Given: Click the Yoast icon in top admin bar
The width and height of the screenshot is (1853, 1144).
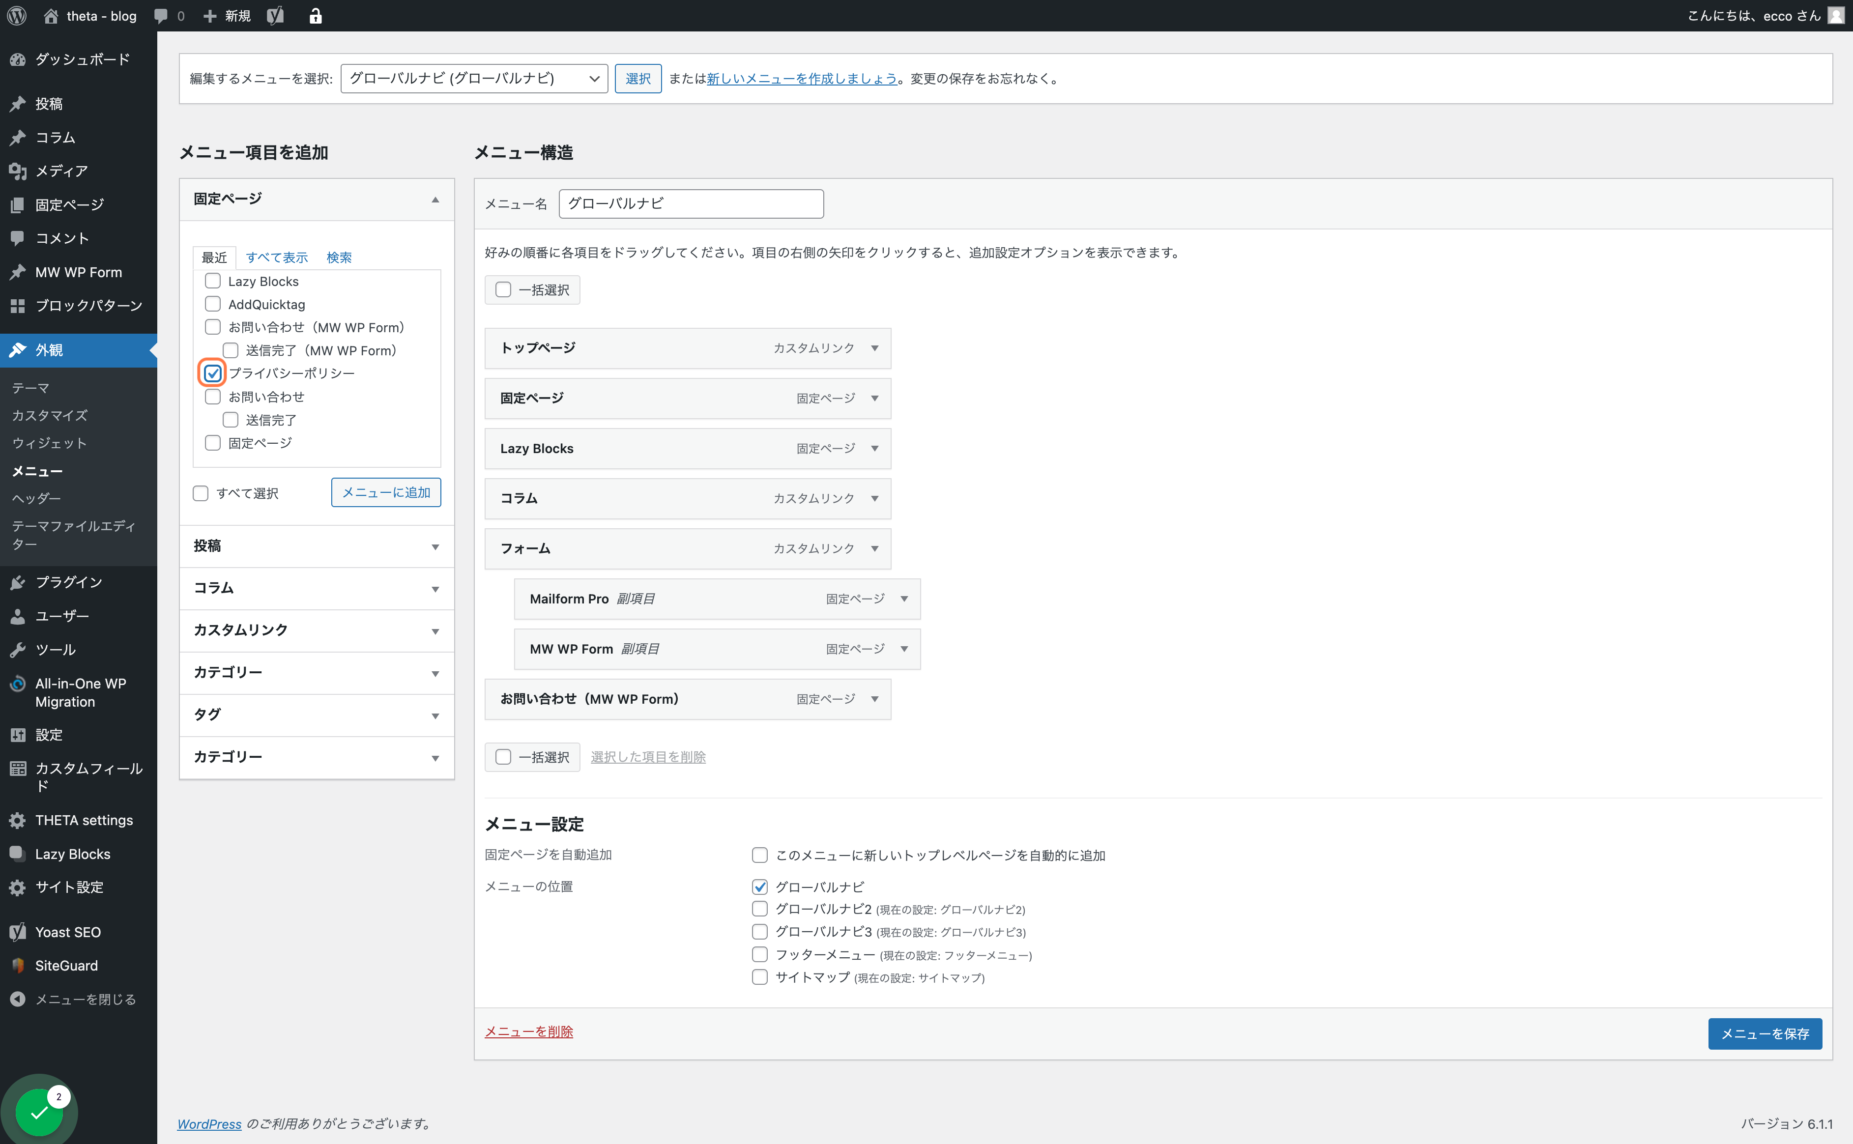Looking at the screenshot, I should coord(275,16).
